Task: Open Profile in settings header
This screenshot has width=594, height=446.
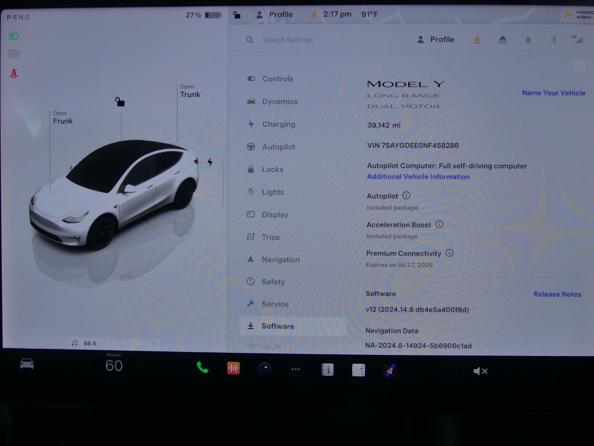Action: [436, 40]
